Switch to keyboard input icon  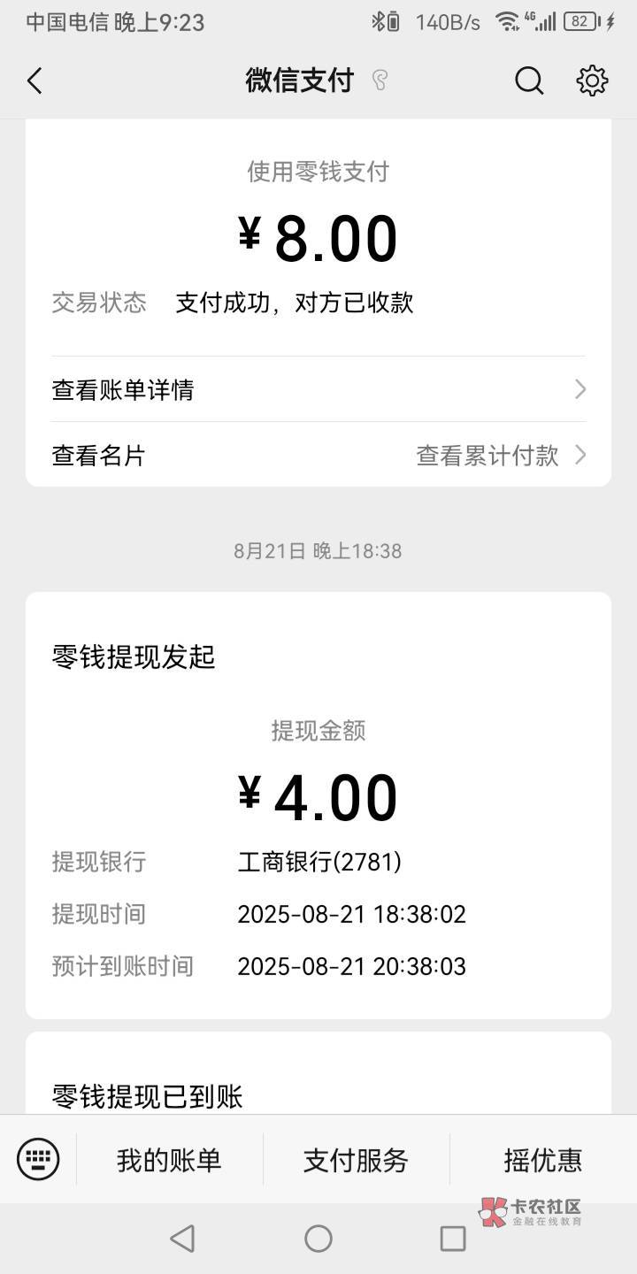[38, 1159]
